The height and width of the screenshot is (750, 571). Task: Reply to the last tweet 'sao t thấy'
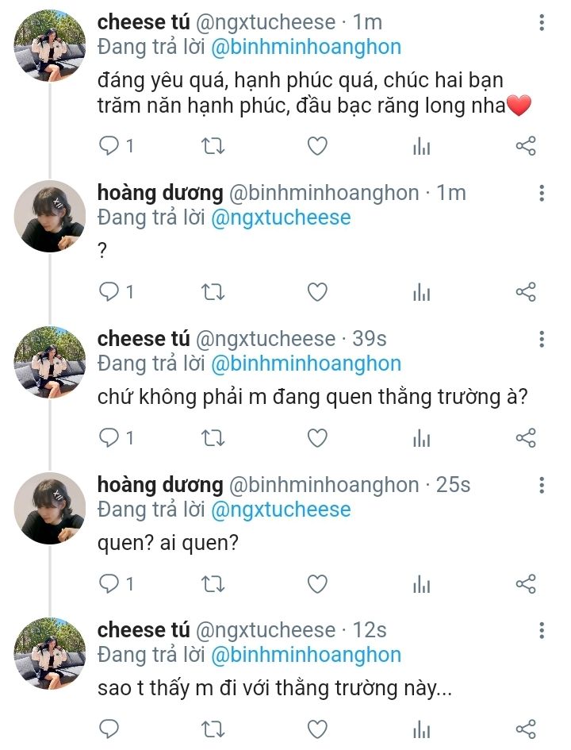click(109, 729)
